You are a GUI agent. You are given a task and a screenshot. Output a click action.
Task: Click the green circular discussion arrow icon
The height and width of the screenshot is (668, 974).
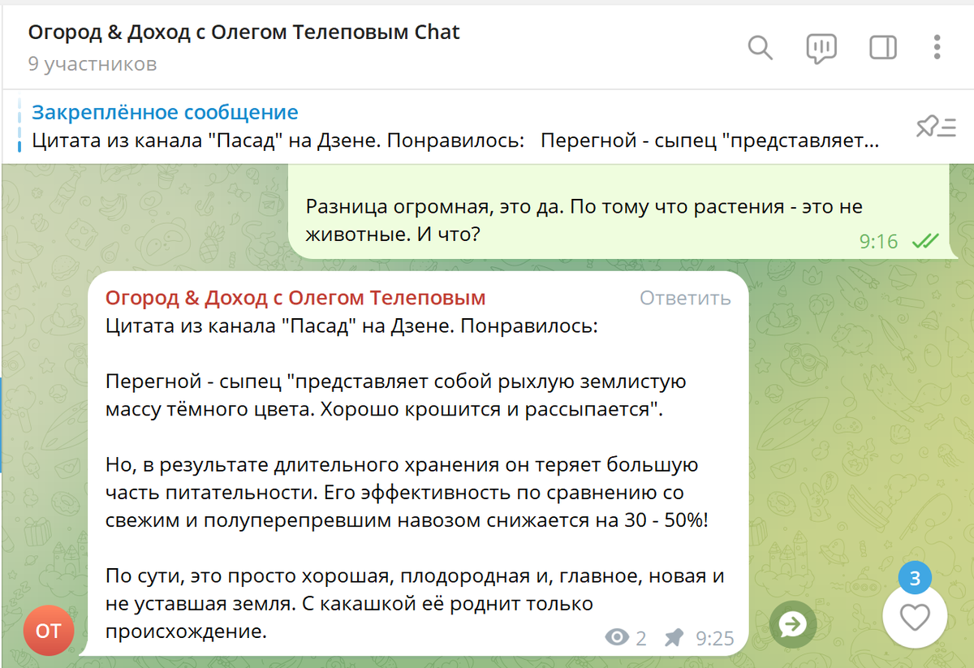791,625
